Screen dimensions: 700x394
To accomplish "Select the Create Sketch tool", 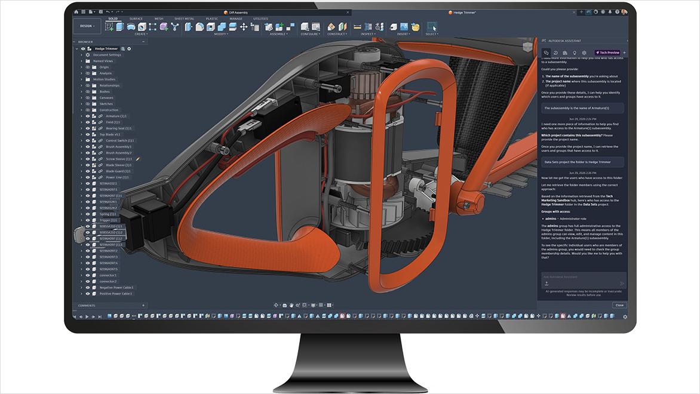I will [109, 27].
